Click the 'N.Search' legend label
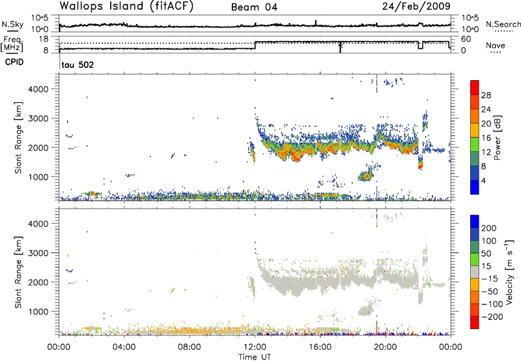521x361 pixels. click(x=503, y=24)
